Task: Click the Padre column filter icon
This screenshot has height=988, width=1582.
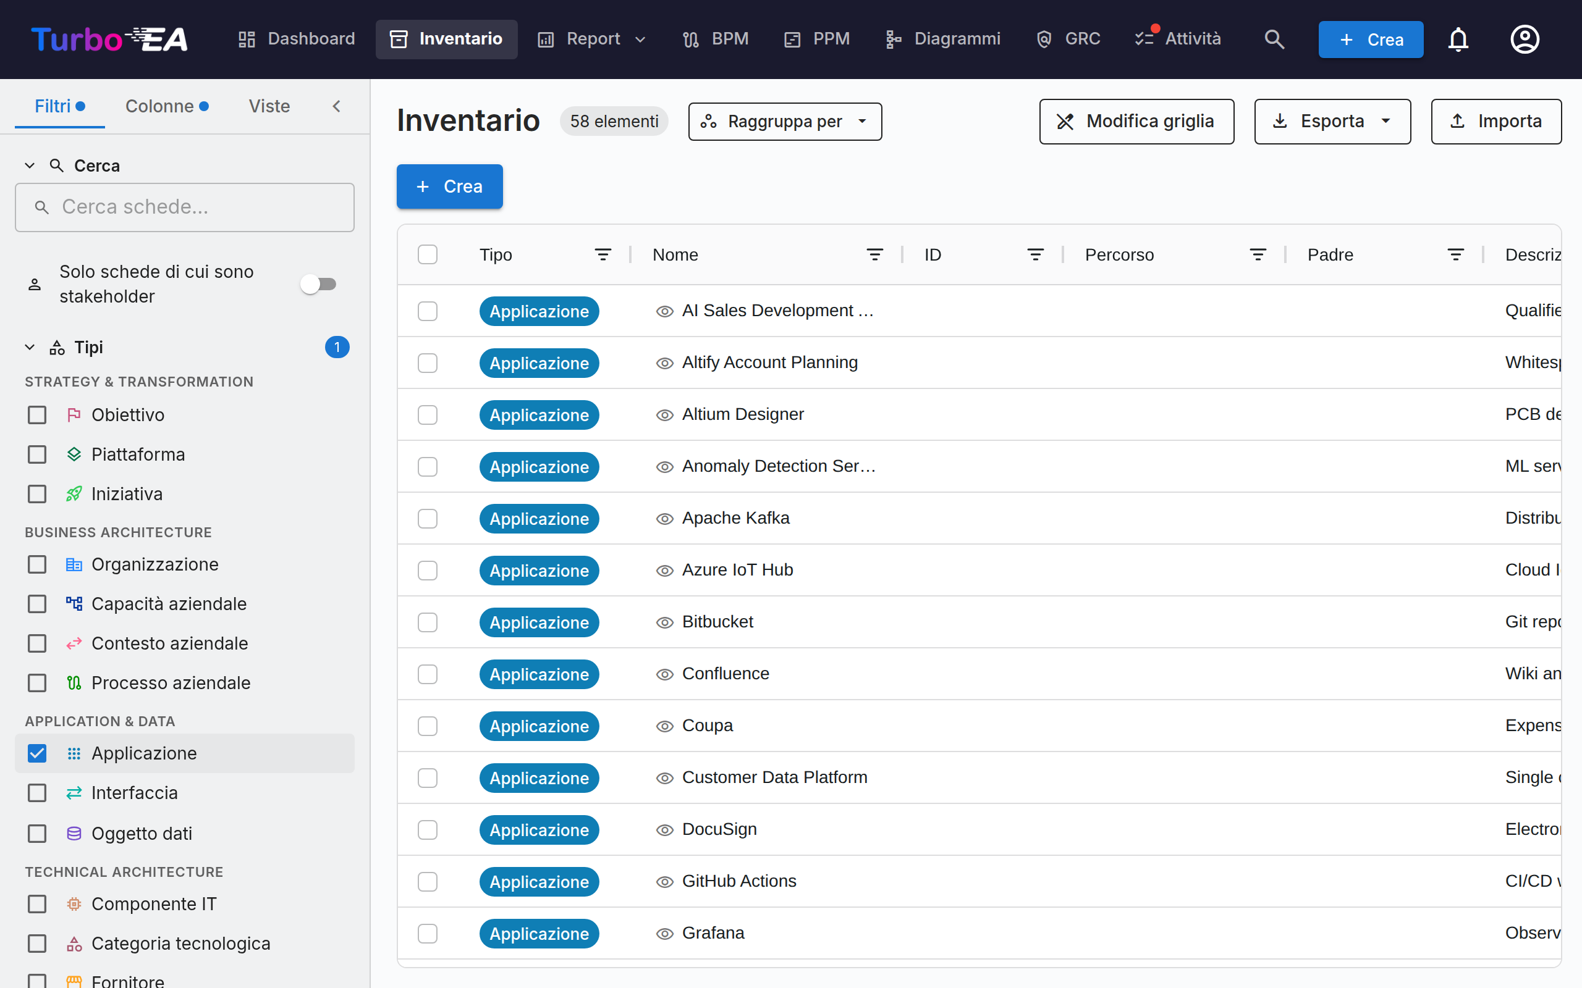Action: [x=1456, y=254]
